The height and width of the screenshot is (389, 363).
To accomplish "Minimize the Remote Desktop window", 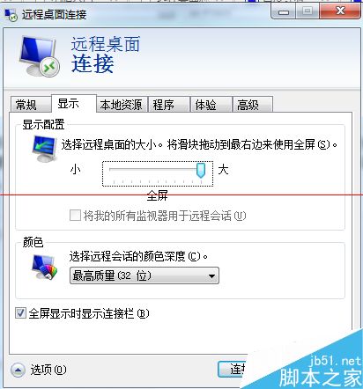I will tap(284, 12).
